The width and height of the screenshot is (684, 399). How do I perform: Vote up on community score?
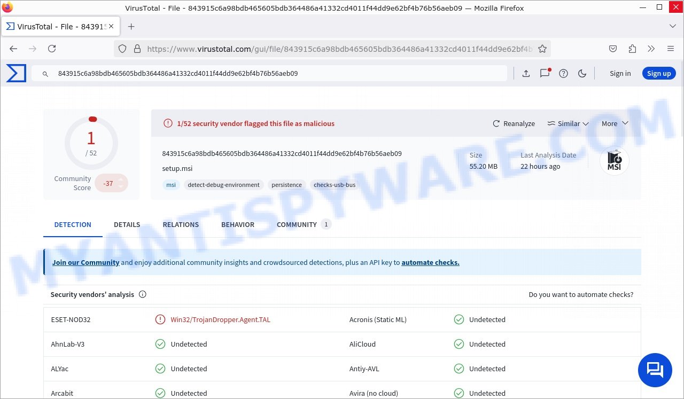point(121,179)
